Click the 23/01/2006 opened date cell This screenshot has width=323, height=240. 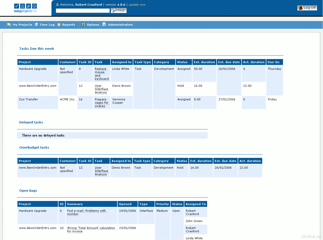click(x=128, y=228)
